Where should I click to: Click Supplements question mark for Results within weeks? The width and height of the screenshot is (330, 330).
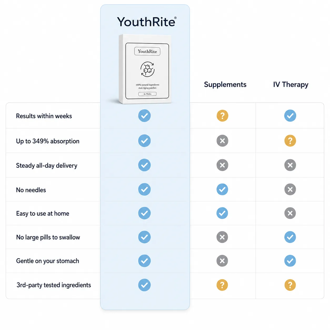pyautogui.click(x=222, y=116)
